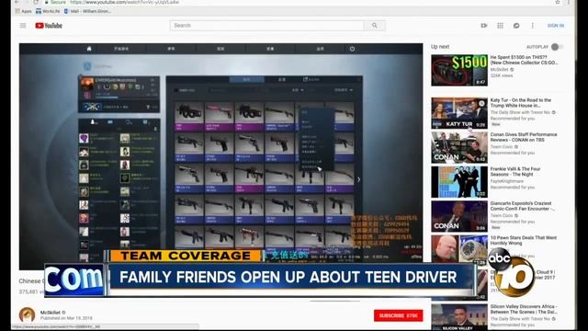The image size is (588, 331).
Task: Go to the YouTube home logo
Action: pyautogui.click(x=49, y=26)
